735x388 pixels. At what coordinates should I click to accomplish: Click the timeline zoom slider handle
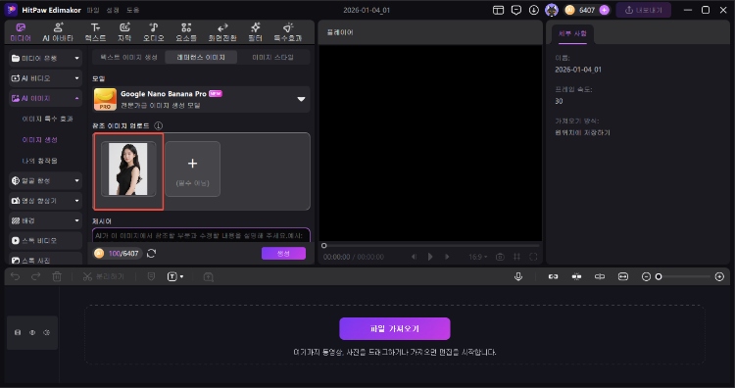click(x=659, y=277)
